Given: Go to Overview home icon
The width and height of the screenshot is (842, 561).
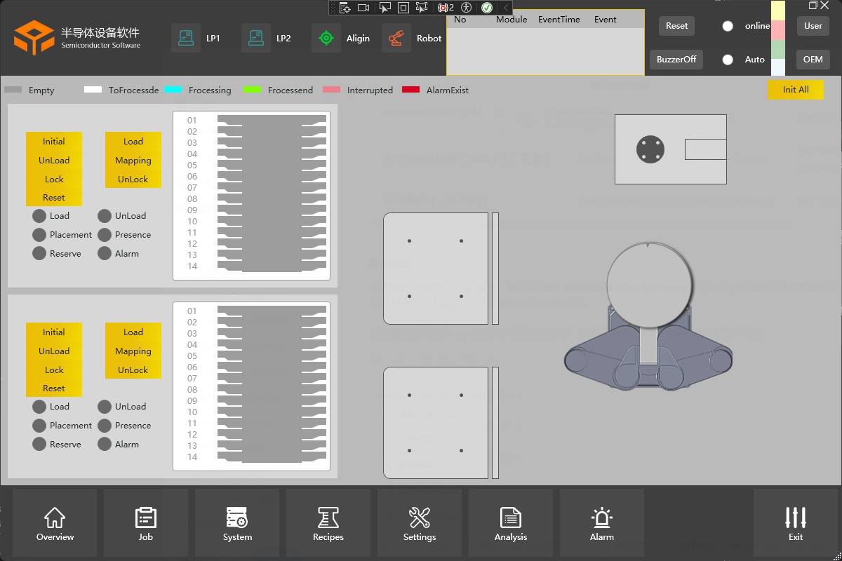Looking at the screenshot, I should (55, 518).
